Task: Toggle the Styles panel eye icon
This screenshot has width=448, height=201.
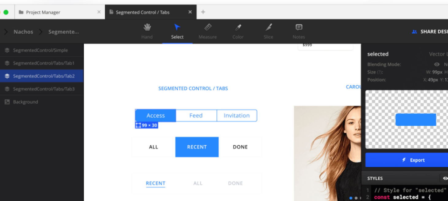Action: click(445, 178)
